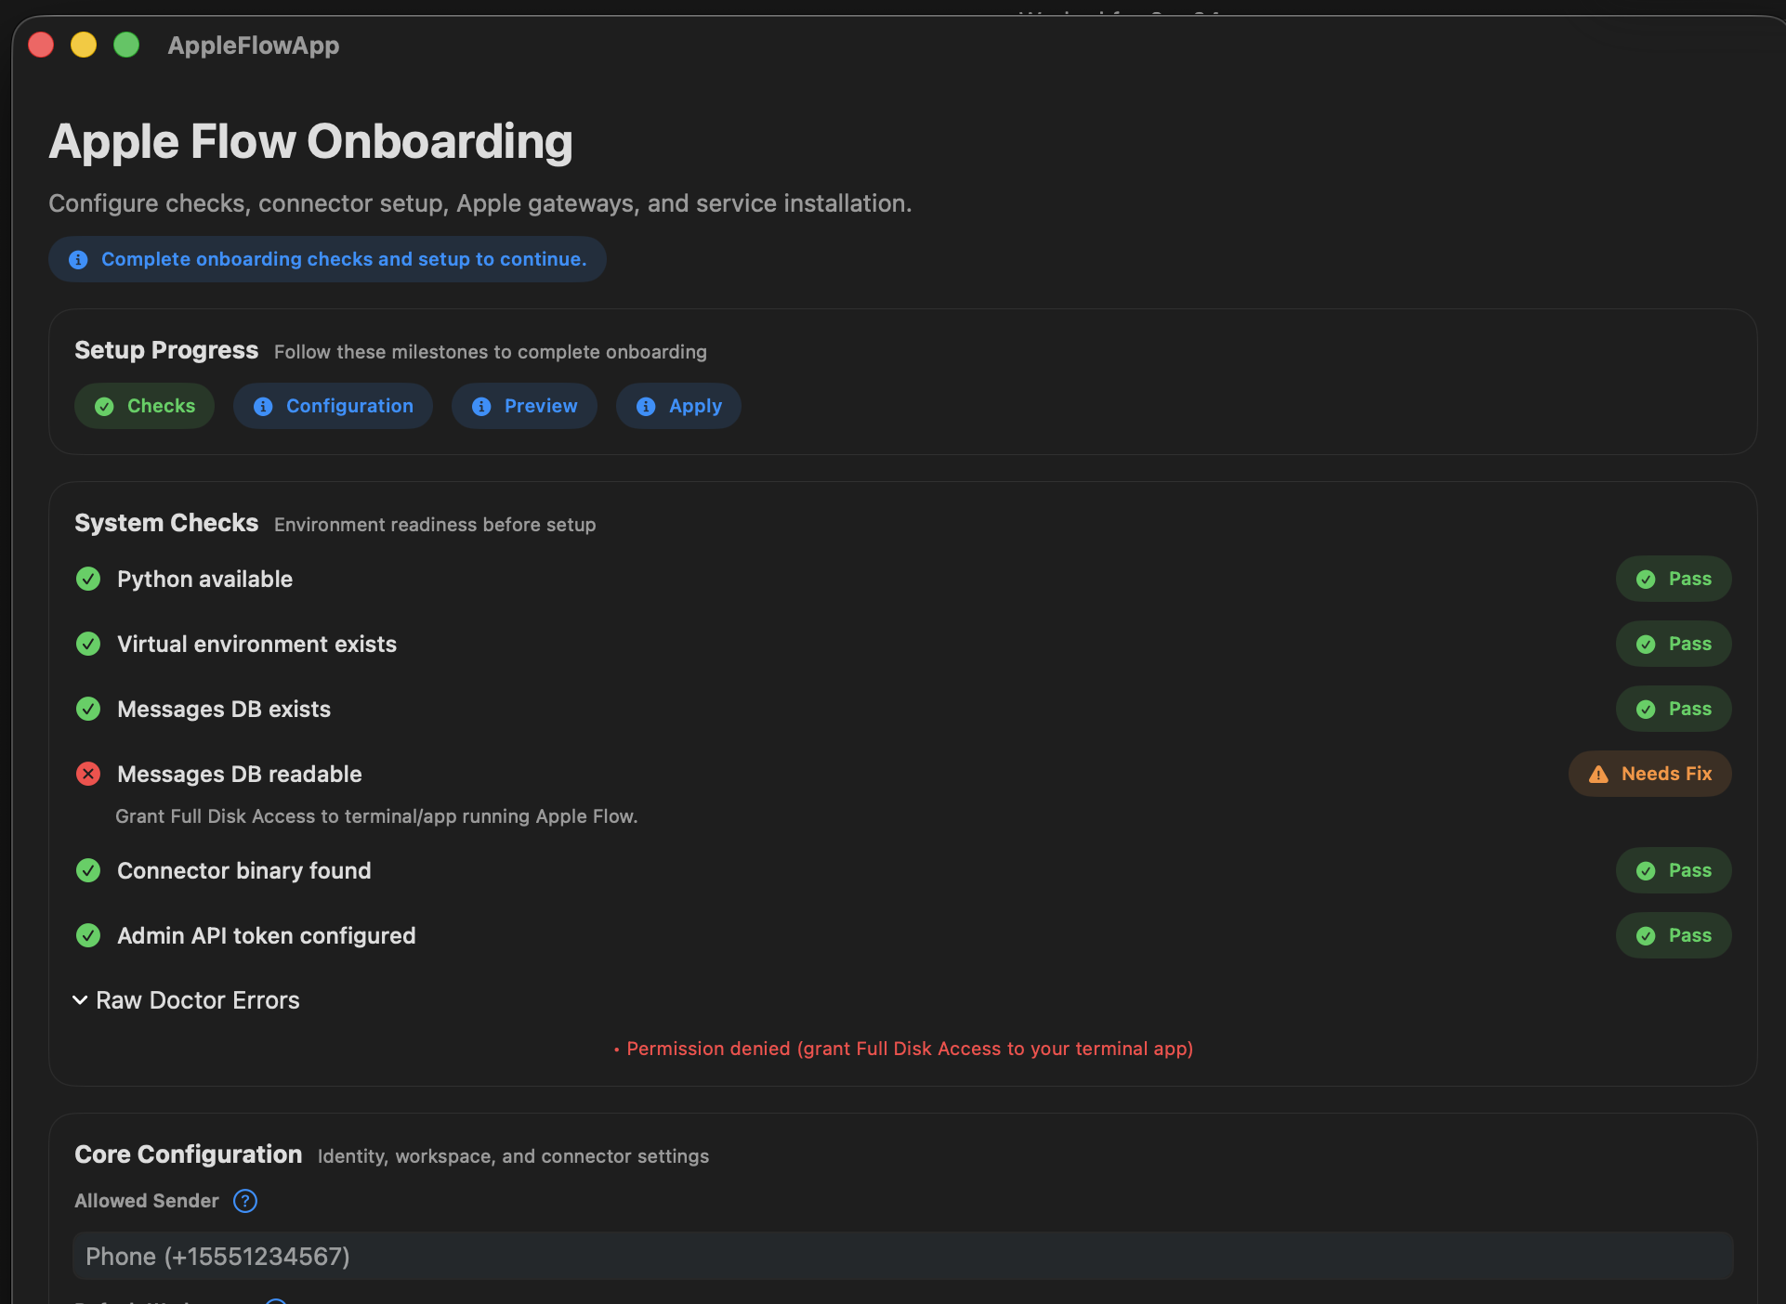
Task: Toggle the Needs Fix status on Messages DB readable
Action: tap(1649, 774)
